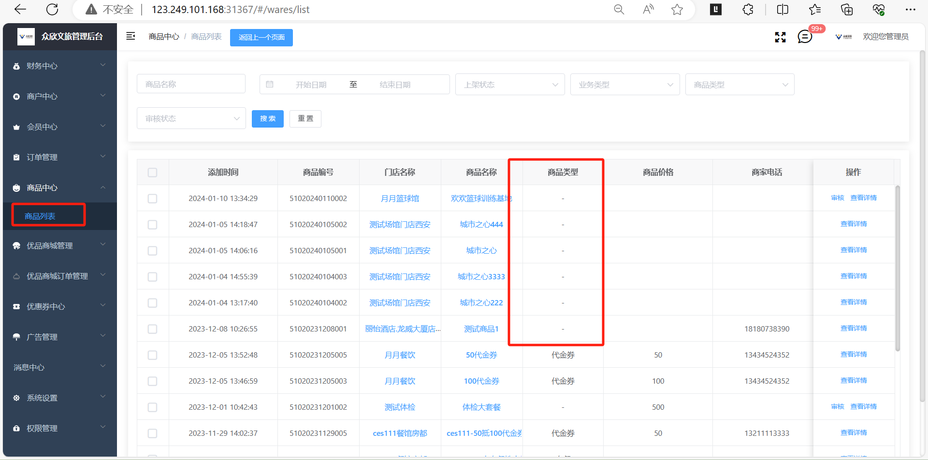Screen dimensions: 928x460
Task: Reload the page with refresh icon
Action: point(52,9)
